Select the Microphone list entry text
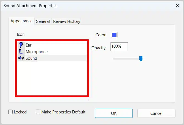The width and height of the screenshot is (184, 125). point(36,52)
